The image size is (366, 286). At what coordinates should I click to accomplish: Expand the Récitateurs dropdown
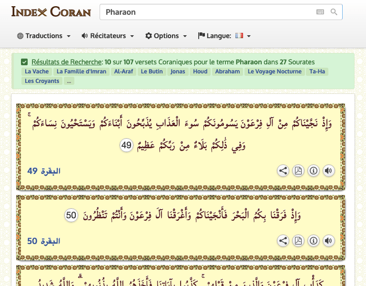pyautogui.click(x=108, y=36)
